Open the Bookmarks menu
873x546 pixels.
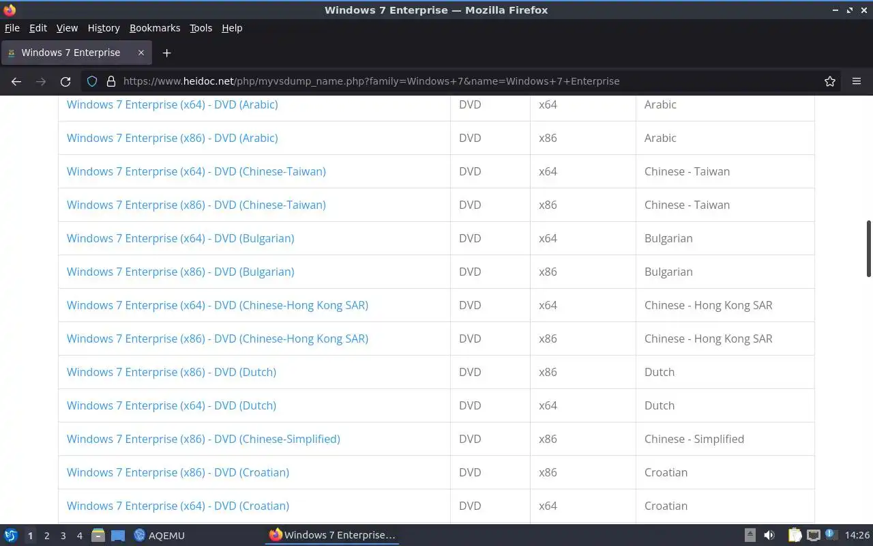pos(155,28)
